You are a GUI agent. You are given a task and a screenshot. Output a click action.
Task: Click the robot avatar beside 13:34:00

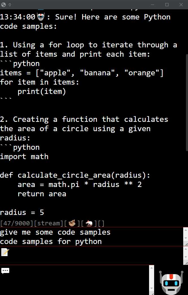pos(41,17)
